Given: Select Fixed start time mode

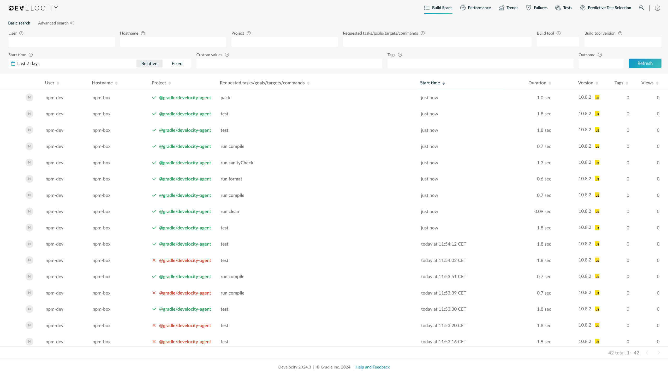Looking at the screenshot, I should pyautogui.click(x=177, y=64).
